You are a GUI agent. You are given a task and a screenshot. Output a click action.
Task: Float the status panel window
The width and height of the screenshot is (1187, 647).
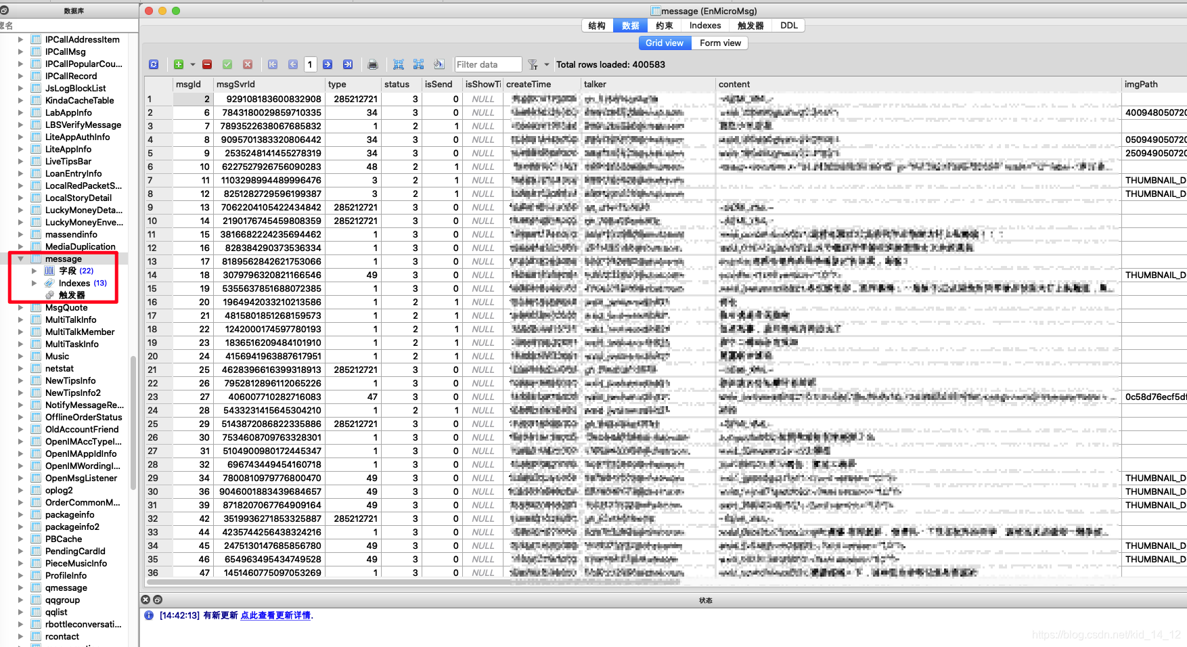(158, 600)
